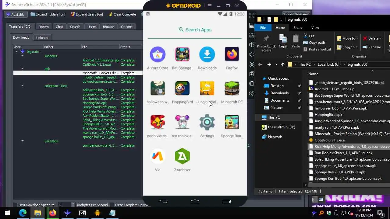Launch the HoppingBird app

[182, 89]
